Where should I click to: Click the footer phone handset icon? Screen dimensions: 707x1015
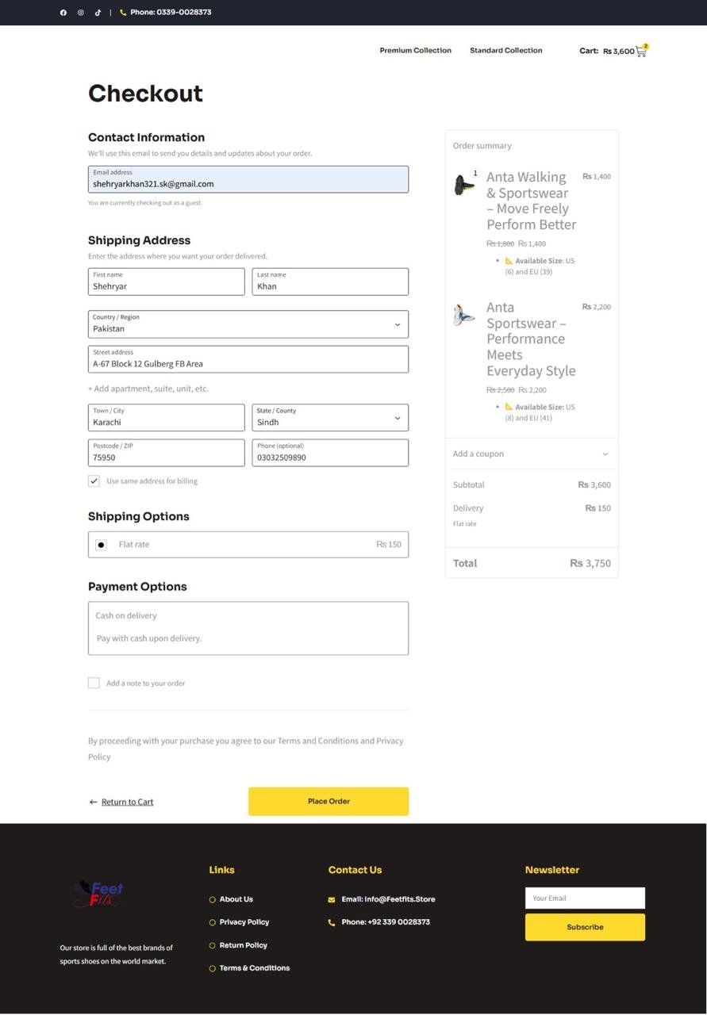(x=332, y=923)
